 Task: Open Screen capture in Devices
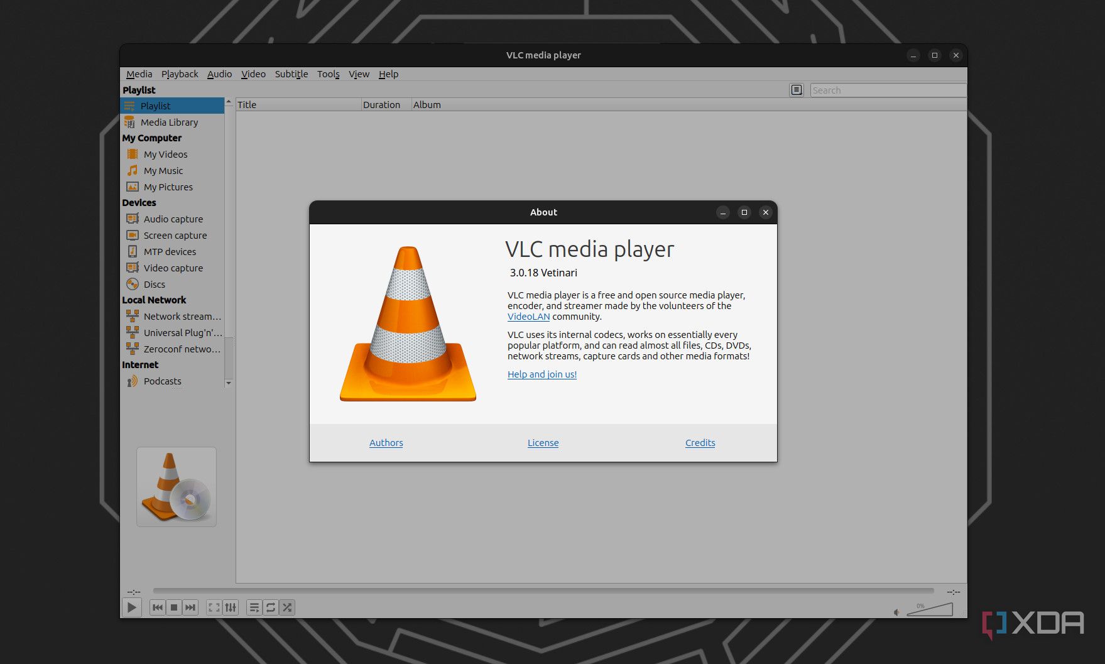[175, 235]
